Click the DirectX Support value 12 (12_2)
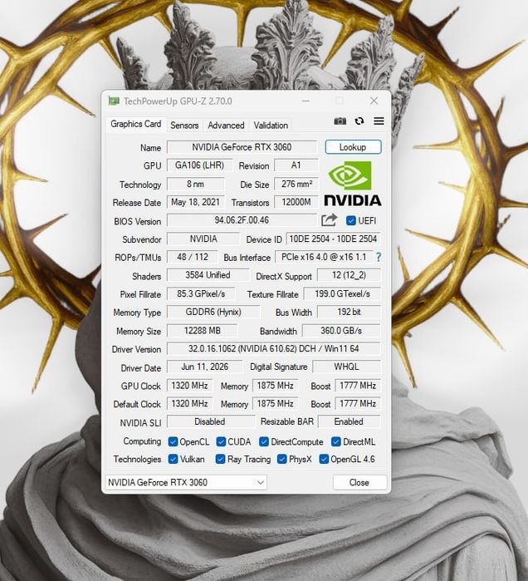Screen dimensions: 528x581 [349, 275]
